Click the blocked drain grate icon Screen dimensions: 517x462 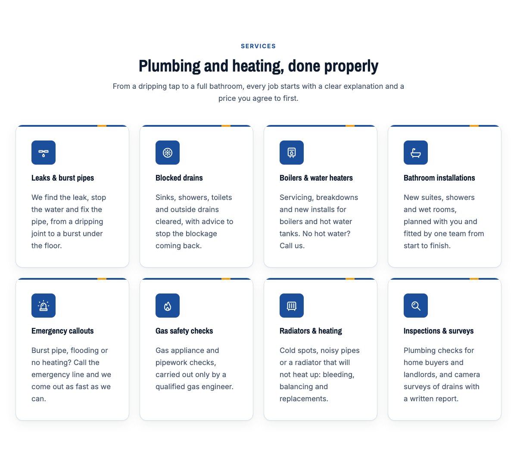coord(168,153)
